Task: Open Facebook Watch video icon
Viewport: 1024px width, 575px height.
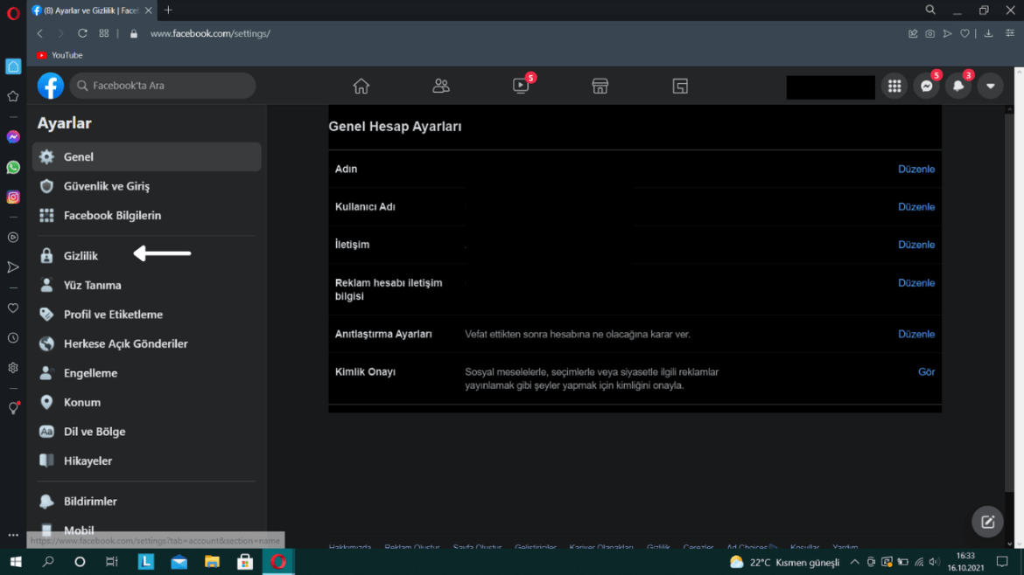Action: tap(521, 86)
